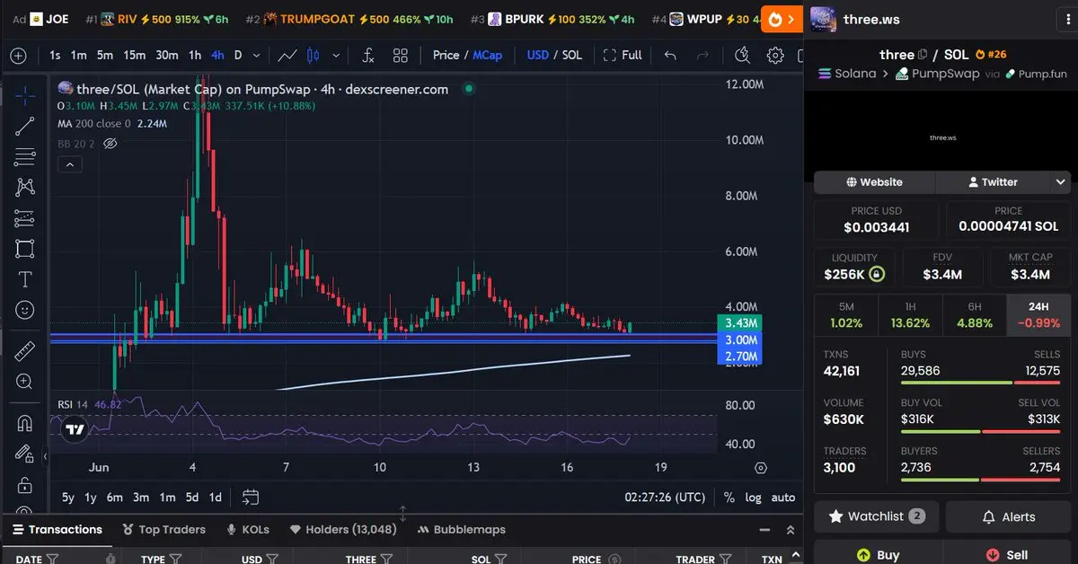Select the 4h interval
The width and height of the screenshot is (1078, 564).
click(x=217, y=56)
